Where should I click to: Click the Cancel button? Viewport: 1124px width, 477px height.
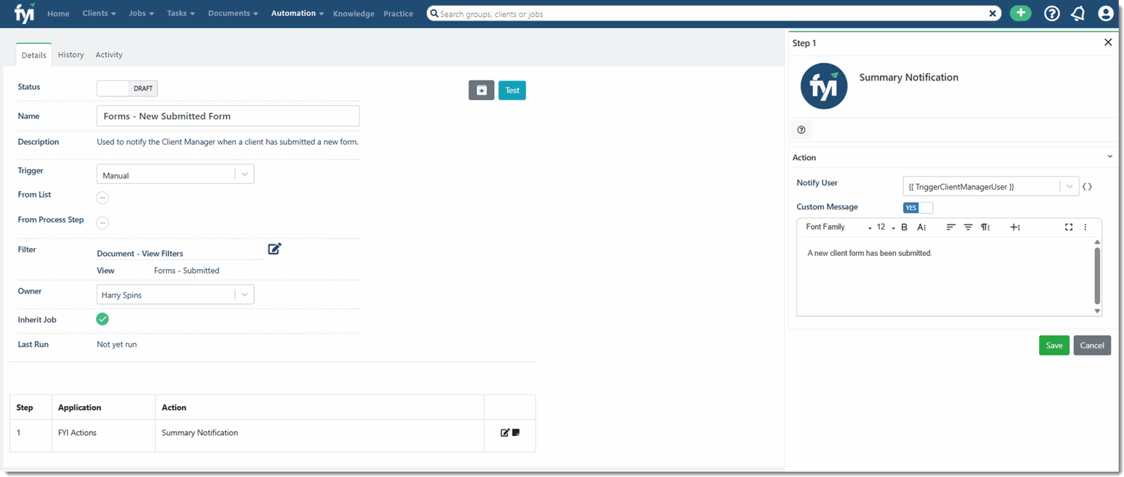point(1092,345)
